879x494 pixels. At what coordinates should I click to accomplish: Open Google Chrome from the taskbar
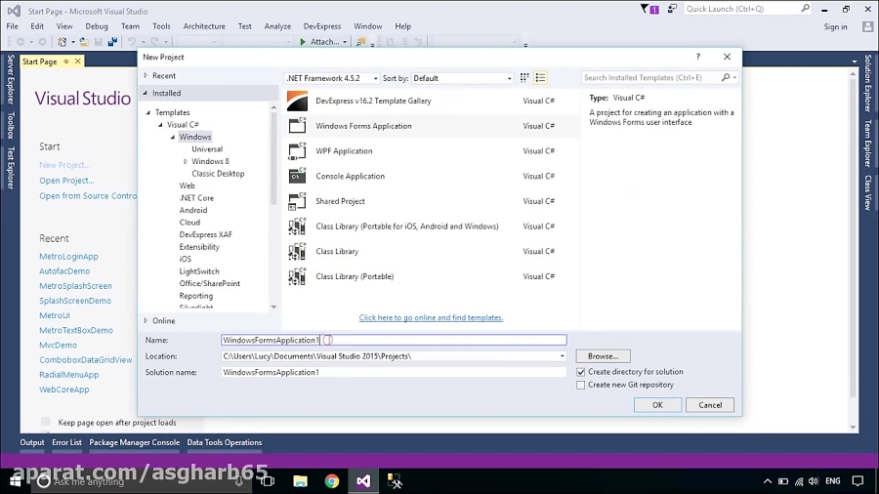[x=332, y=481]
